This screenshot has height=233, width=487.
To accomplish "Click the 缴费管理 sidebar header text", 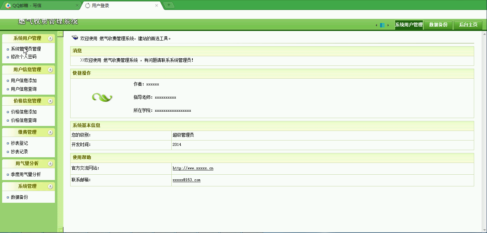I will (27, 132).
